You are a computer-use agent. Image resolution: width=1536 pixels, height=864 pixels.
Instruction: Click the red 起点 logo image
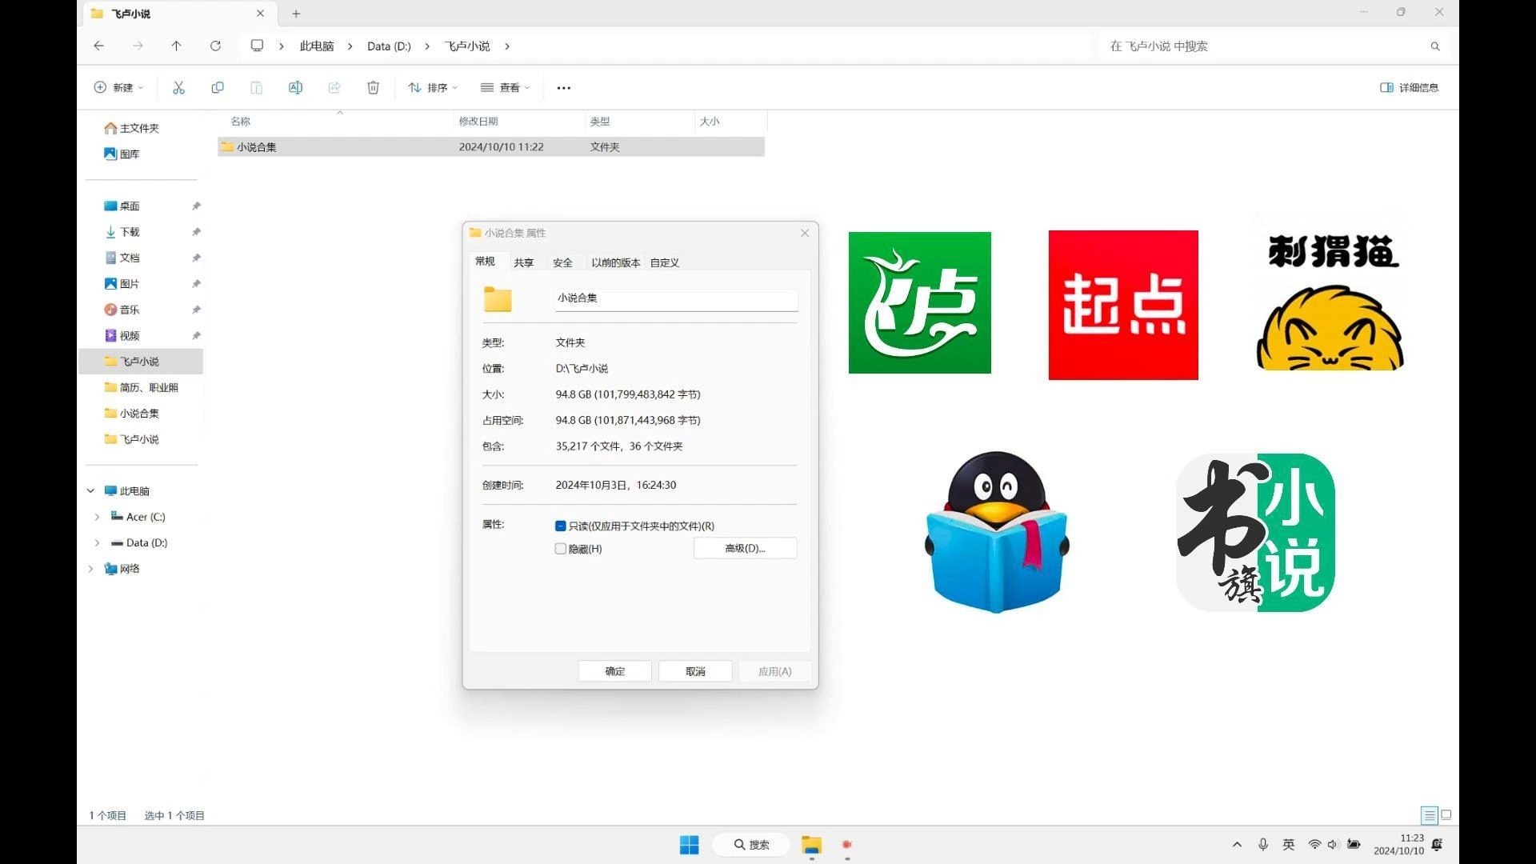(x=1123, y=305)
